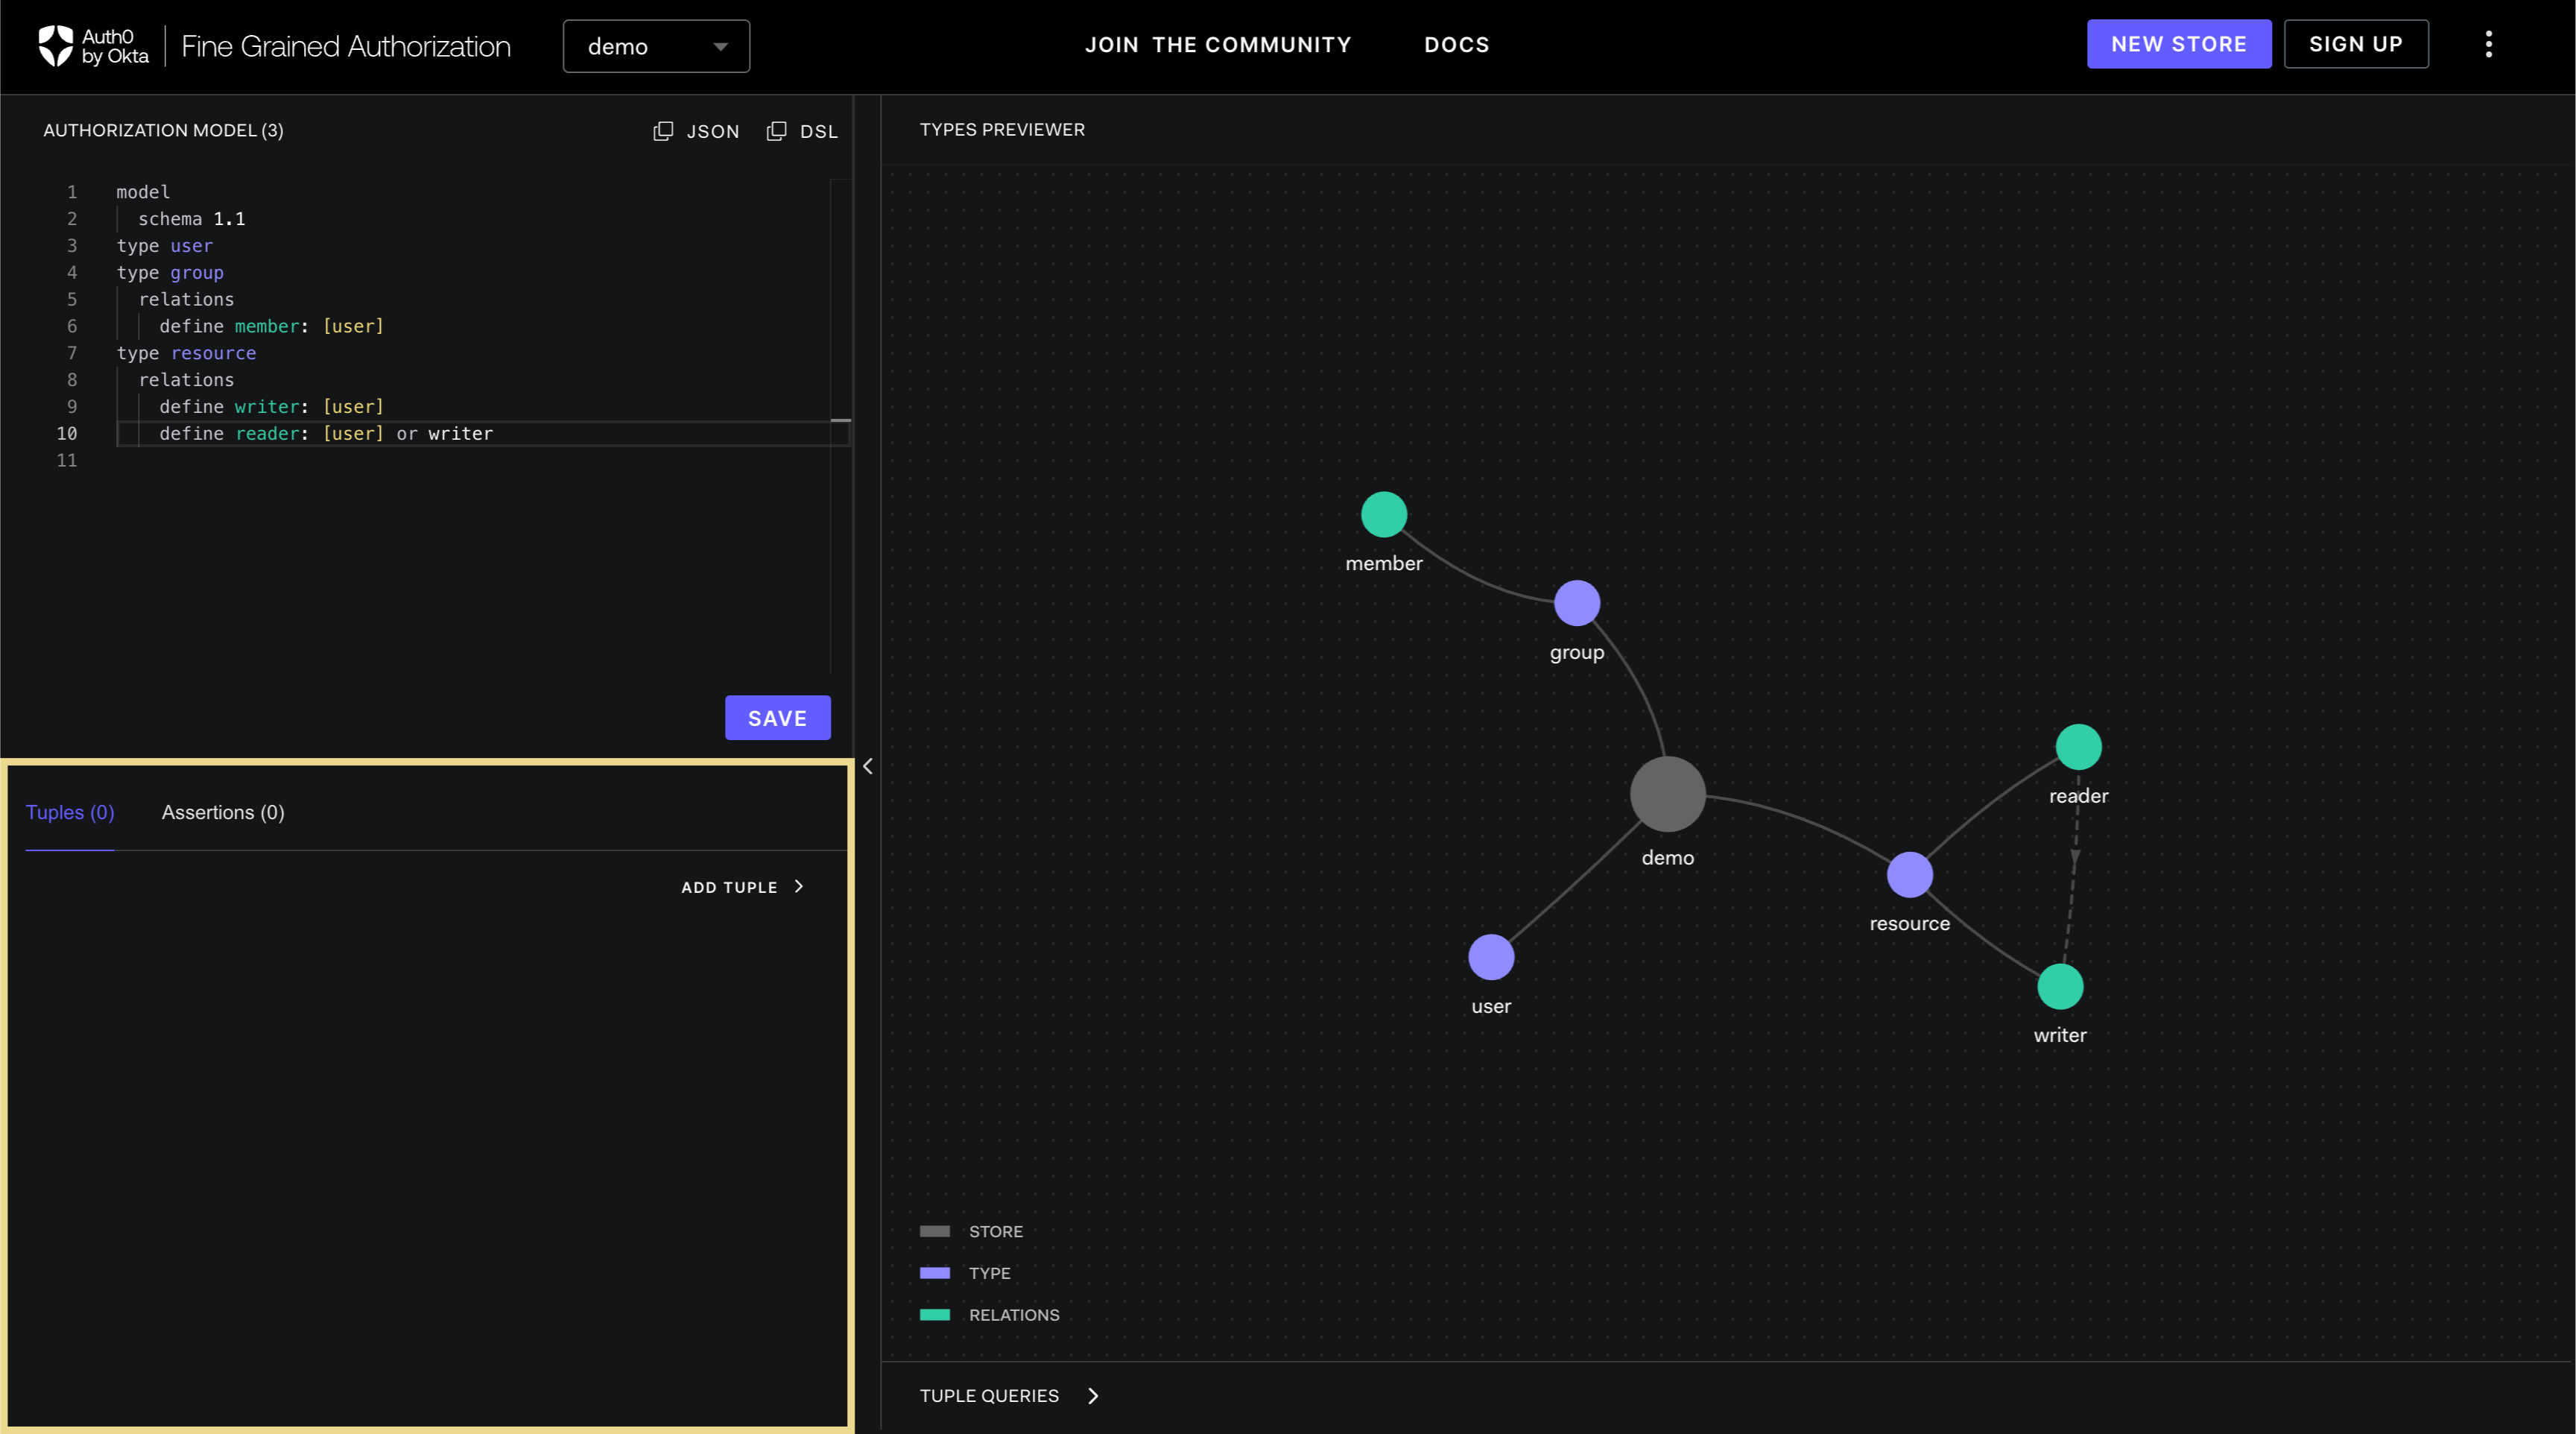Click the RELATIONS legend swatch
This screenshot has height=1434, width=2576.
point(935,1315)
